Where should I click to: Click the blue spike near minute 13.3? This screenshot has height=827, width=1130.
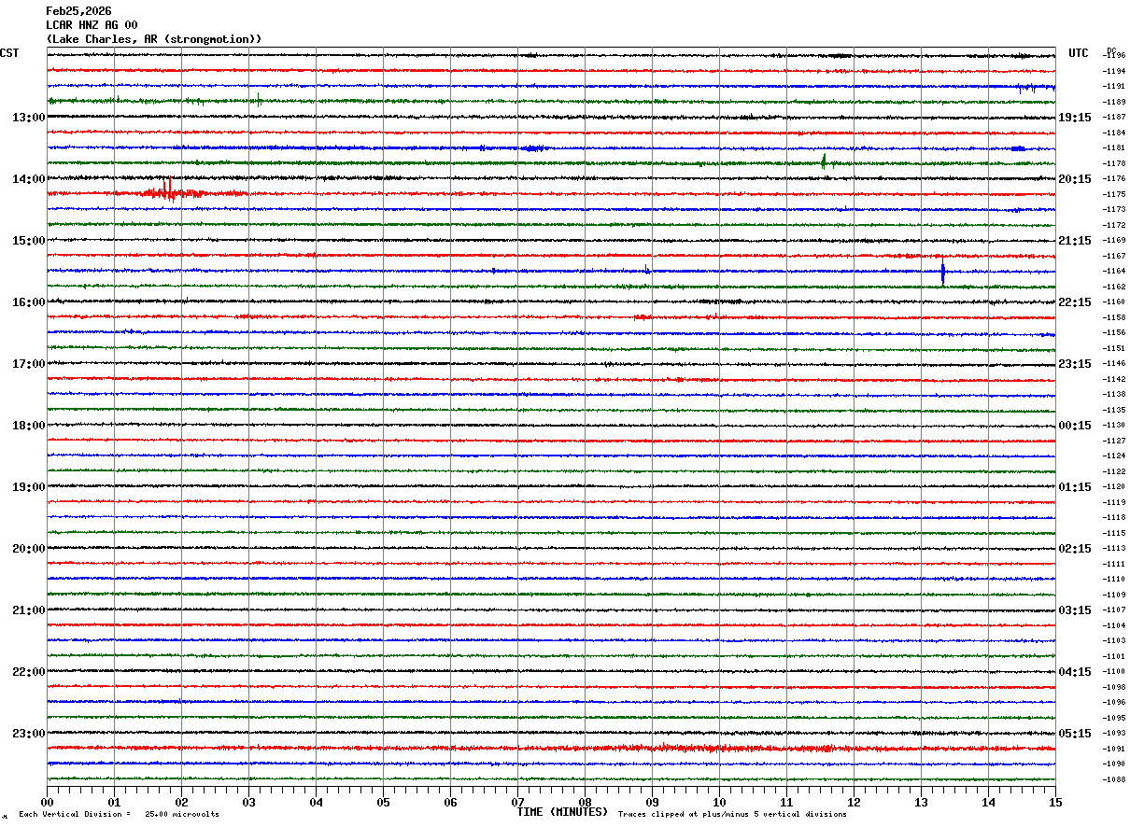coord(943,272)
